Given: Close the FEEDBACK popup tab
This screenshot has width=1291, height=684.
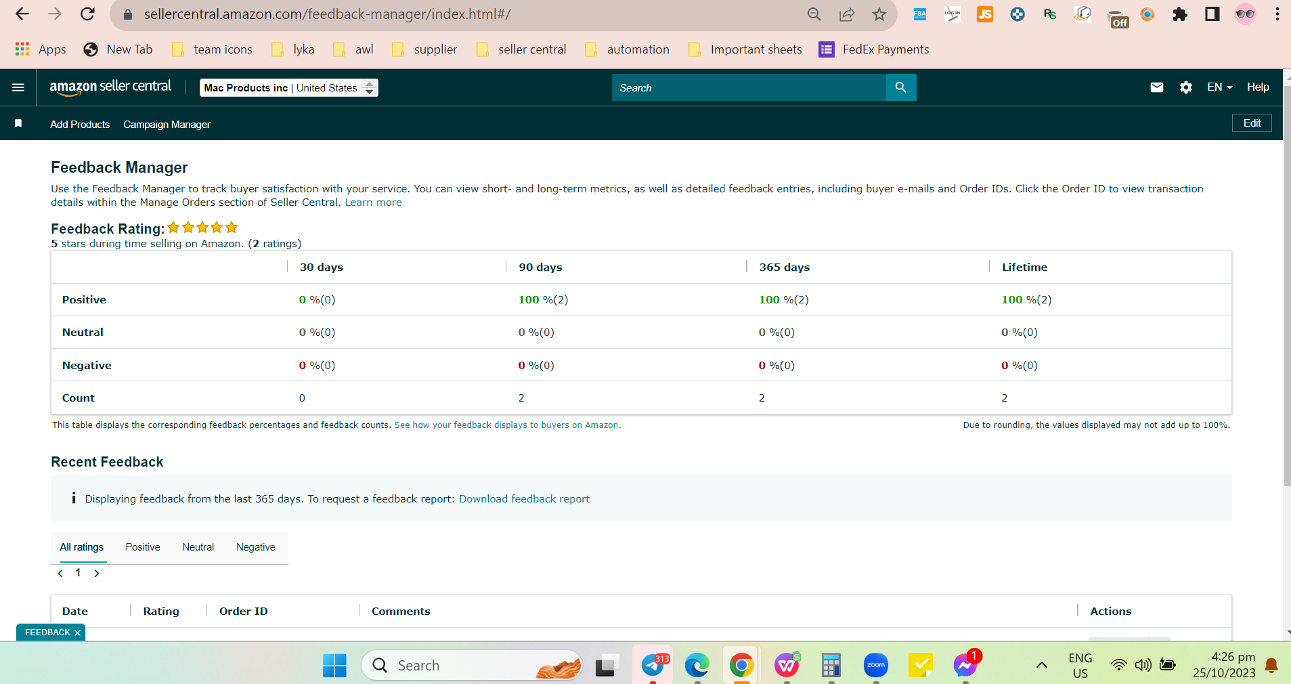Looking at the screenshot, I should tap(77, 633).
